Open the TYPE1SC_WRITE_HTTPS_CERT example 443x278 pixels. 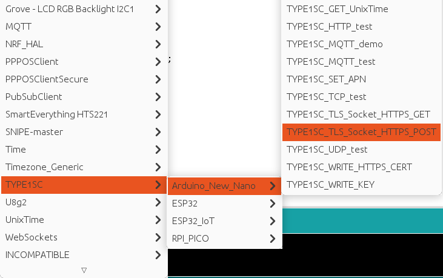(361, 167)
